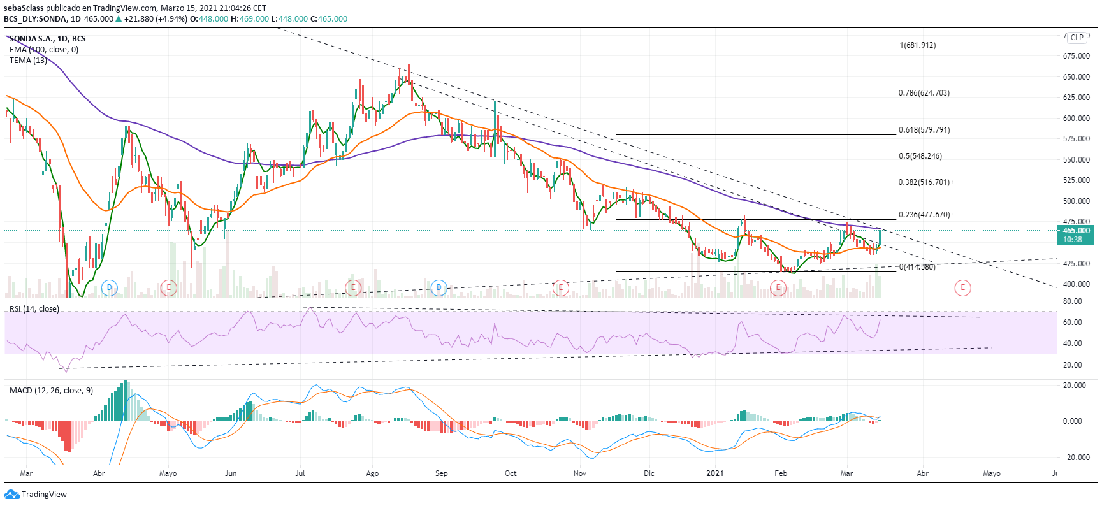Click the Fibonacci level label 0.786(624.703)
Viewport: 1102px width, 506px height.
click(x=924, y=93)
